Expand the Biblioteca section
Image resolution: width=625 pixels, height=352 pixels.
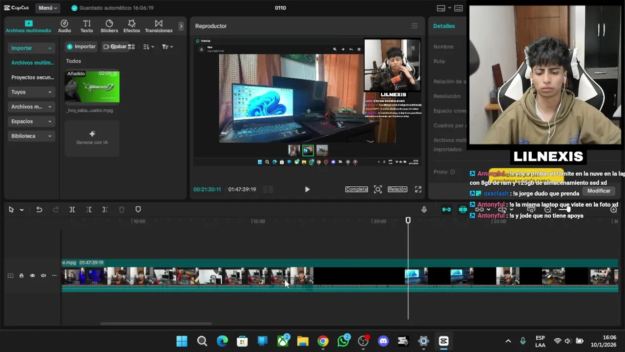[31, 136]
